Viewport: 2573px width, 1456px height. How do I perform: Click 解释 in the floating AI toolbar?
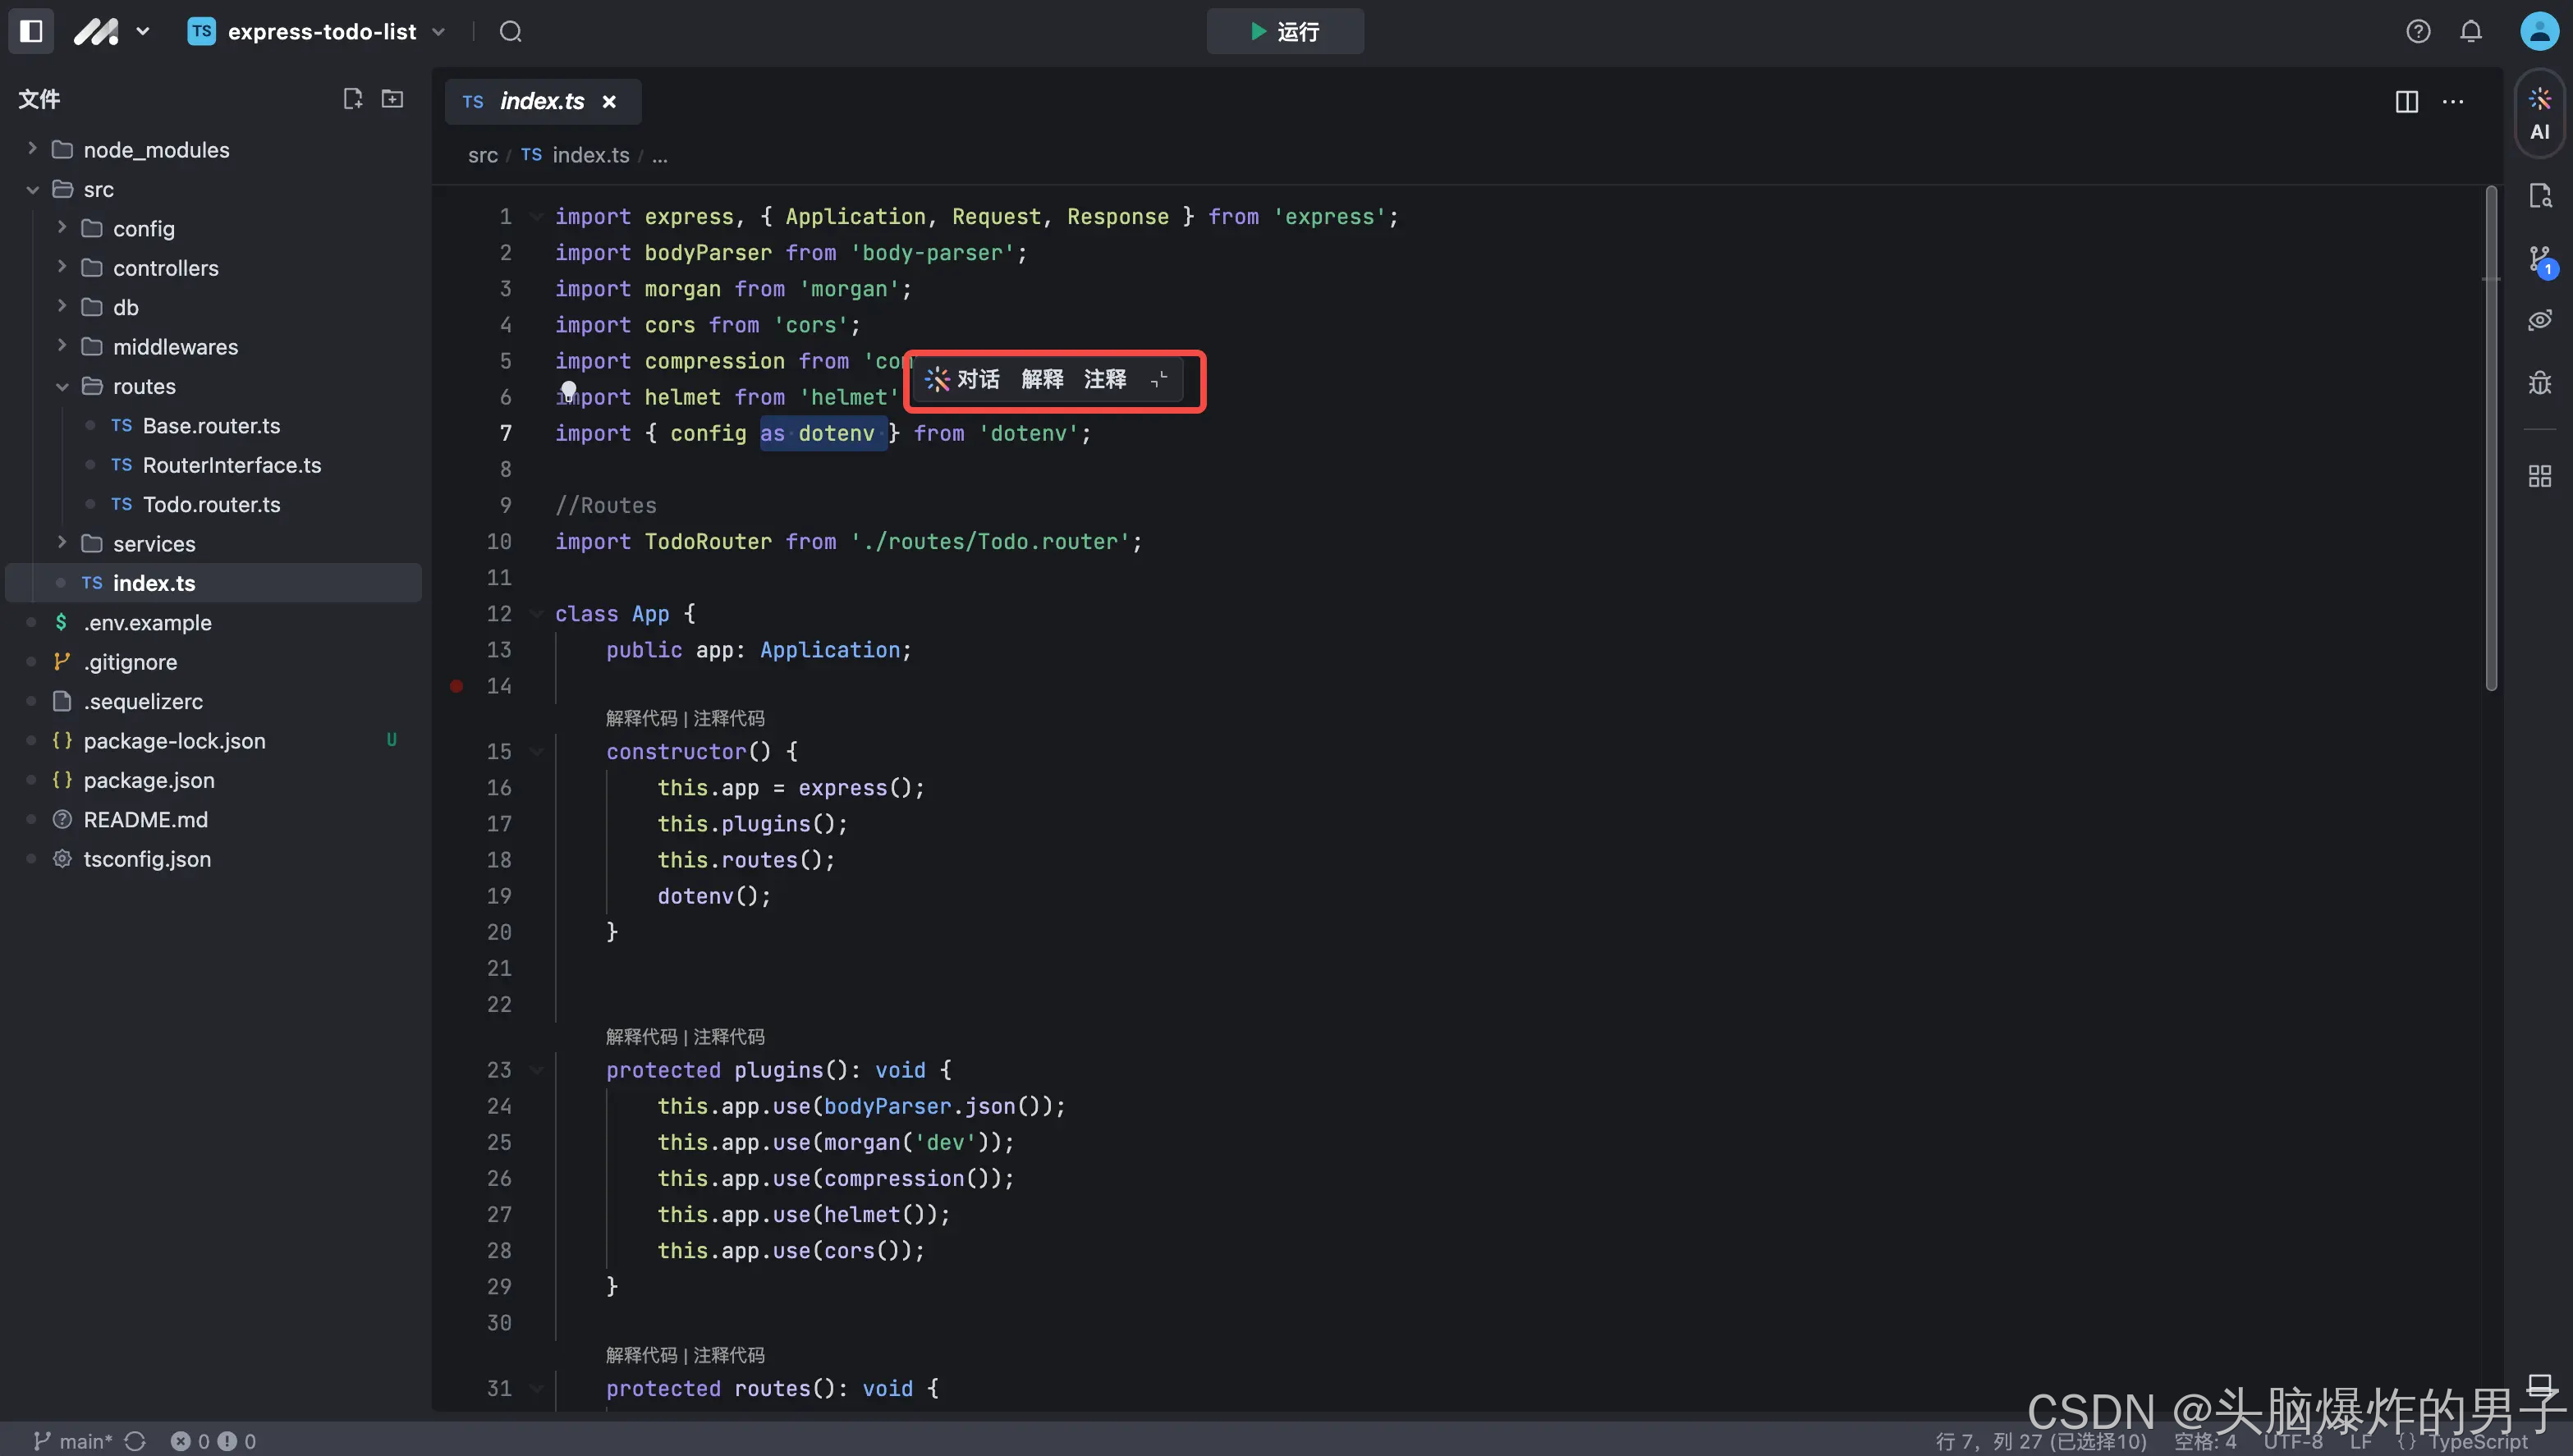click(x=1042, y=379)
